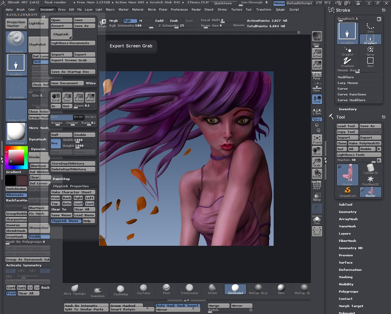Choose the Dots stroke type
The width and height of the screenshot is (391, 314).
coord(370,28)
